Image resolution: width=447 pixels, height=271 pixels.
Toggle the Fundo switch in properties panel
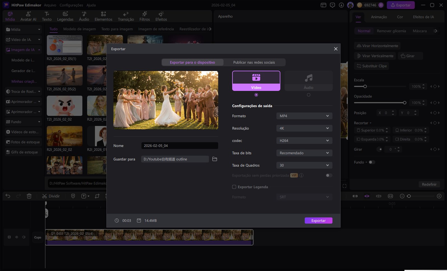(x=372, y=162)
